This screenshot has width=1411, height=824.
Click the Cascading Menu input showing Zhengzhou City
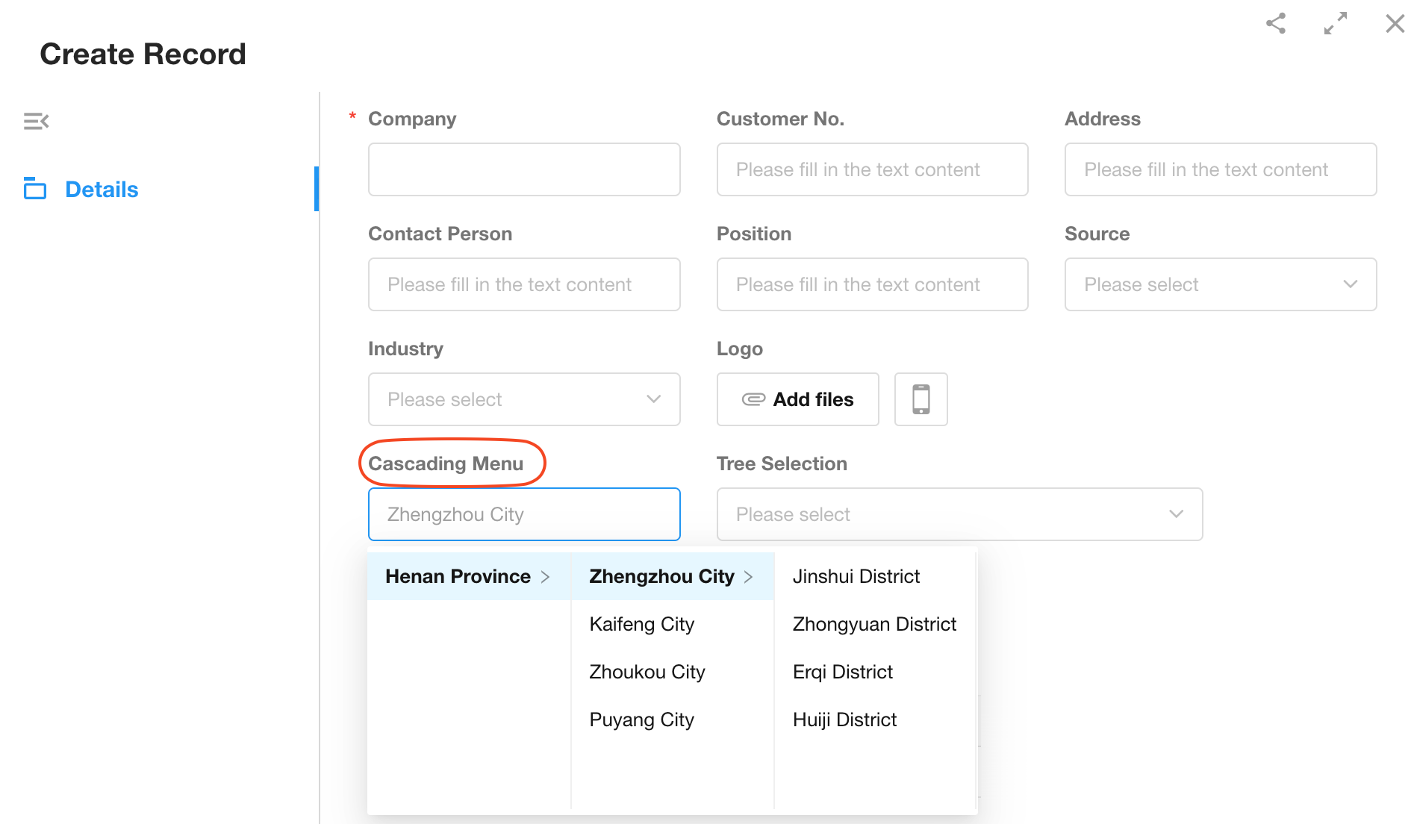pos(523,514)
